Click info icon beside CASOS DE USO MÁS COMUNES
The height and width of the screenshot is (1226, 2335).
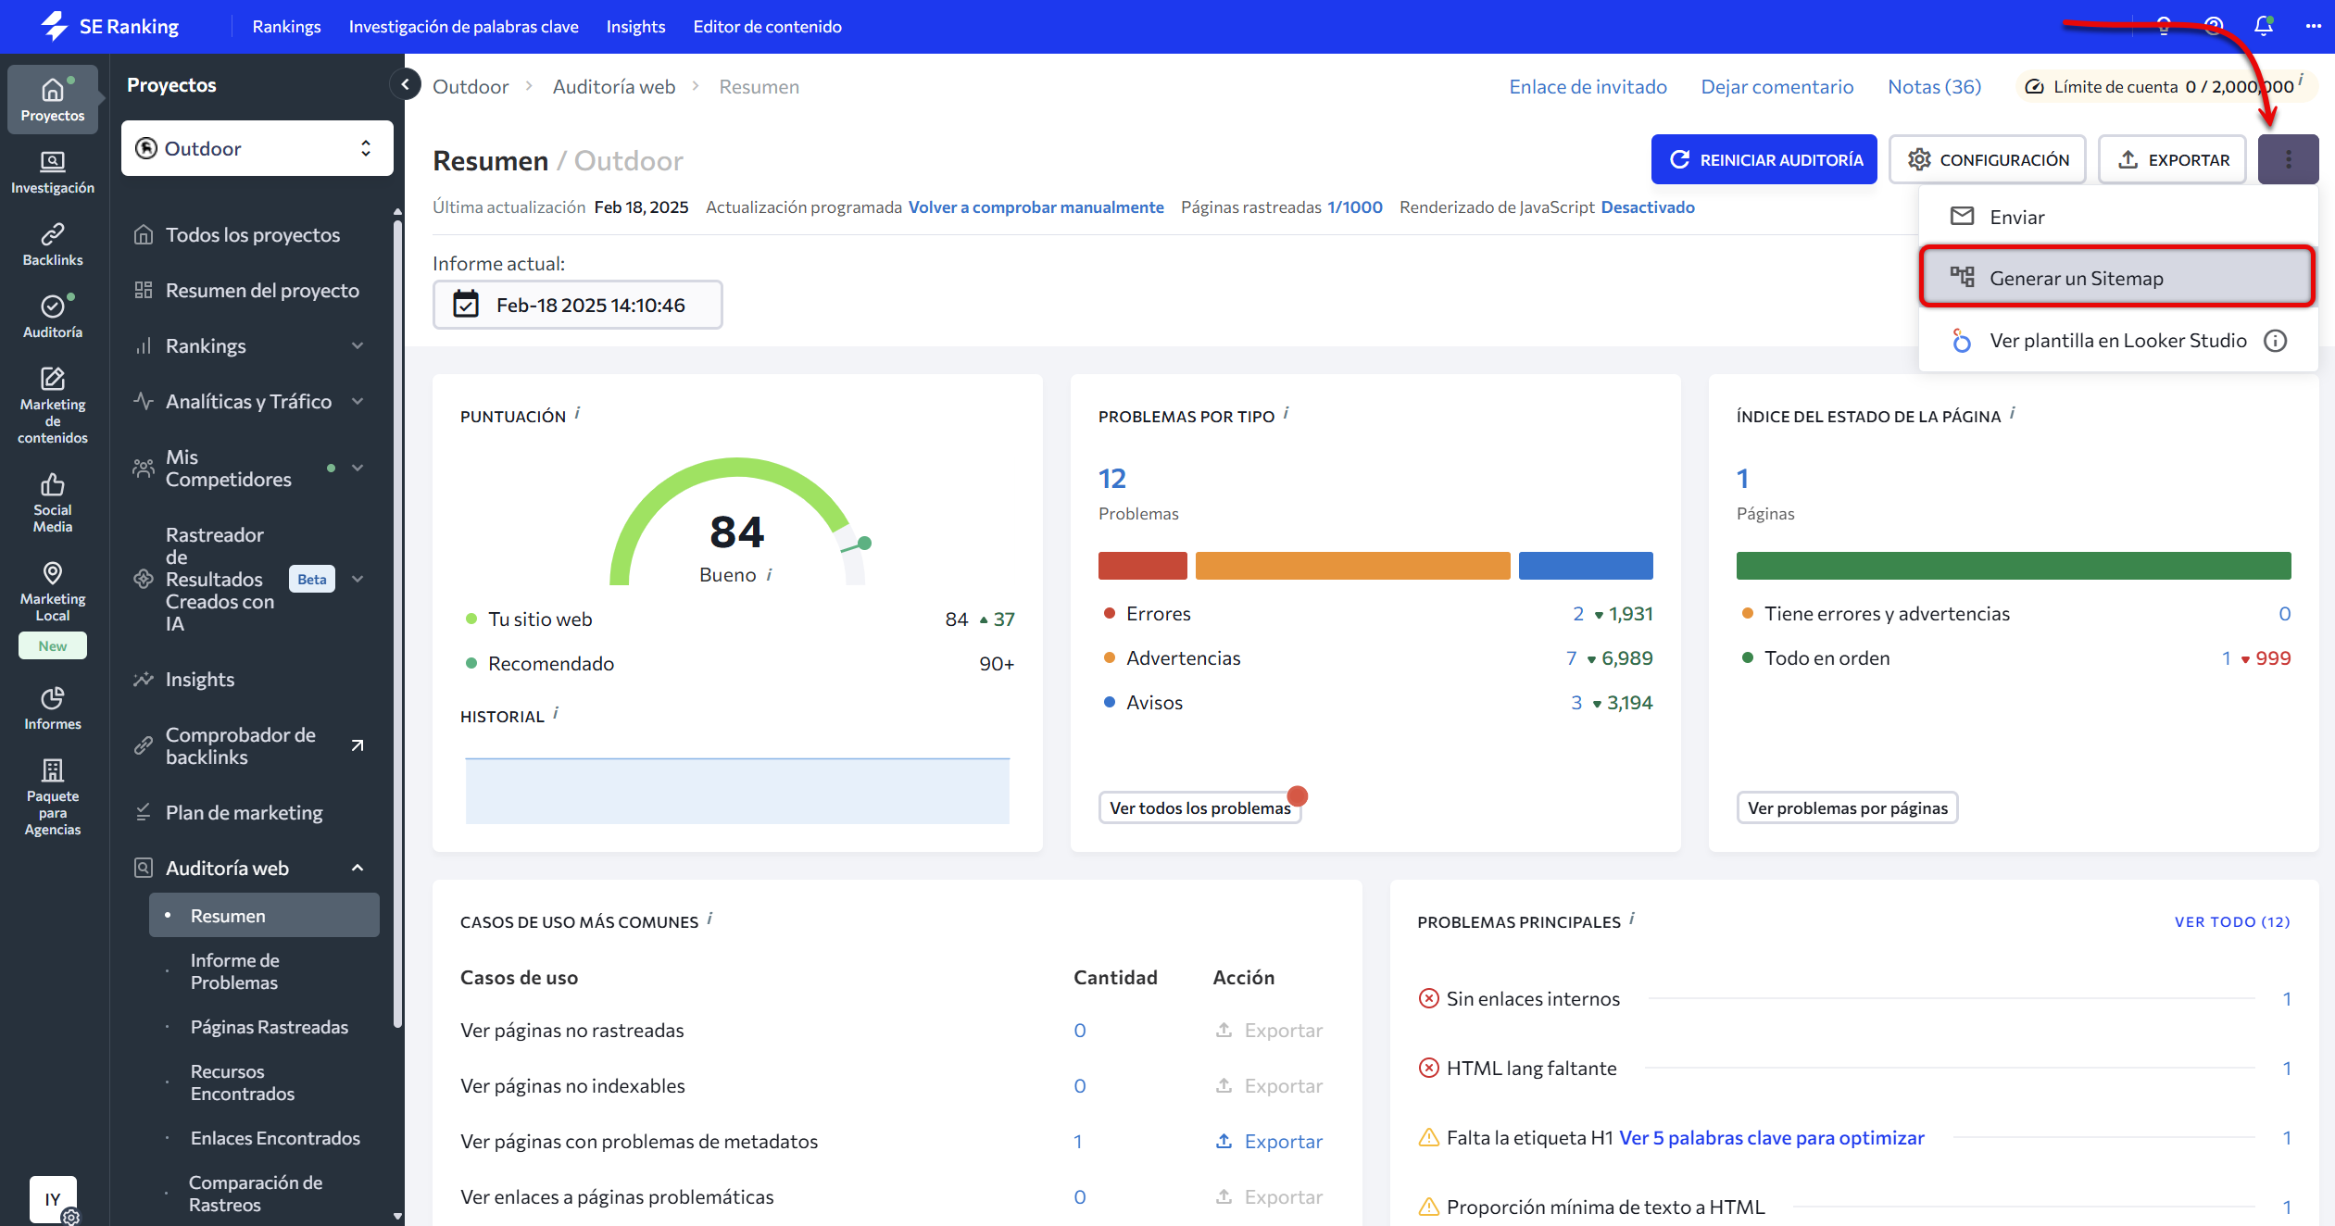(x=709, y=918)
